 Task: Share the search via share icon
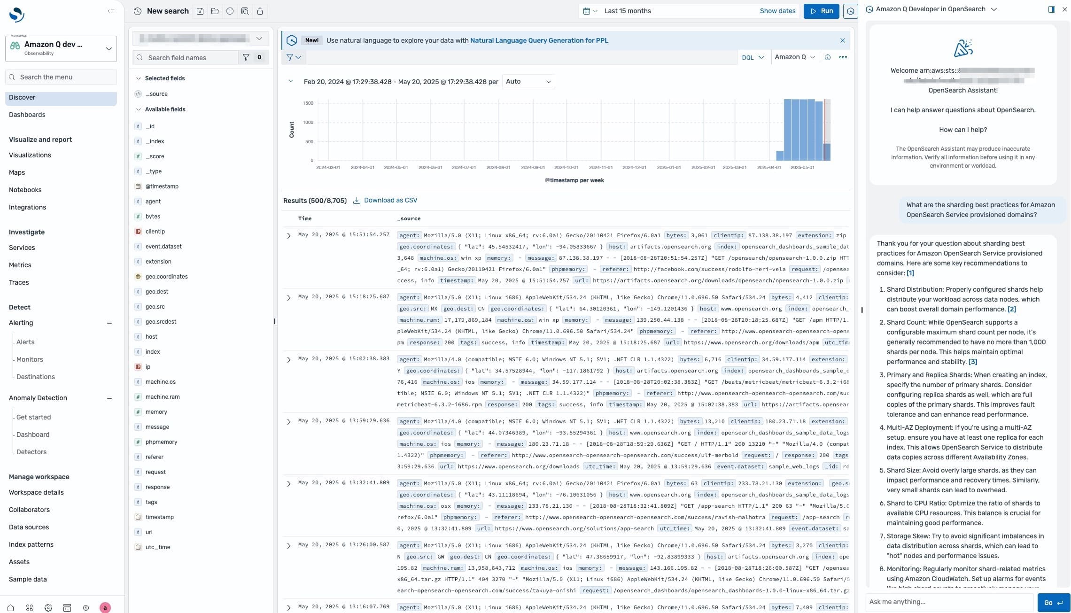[260, 11]
